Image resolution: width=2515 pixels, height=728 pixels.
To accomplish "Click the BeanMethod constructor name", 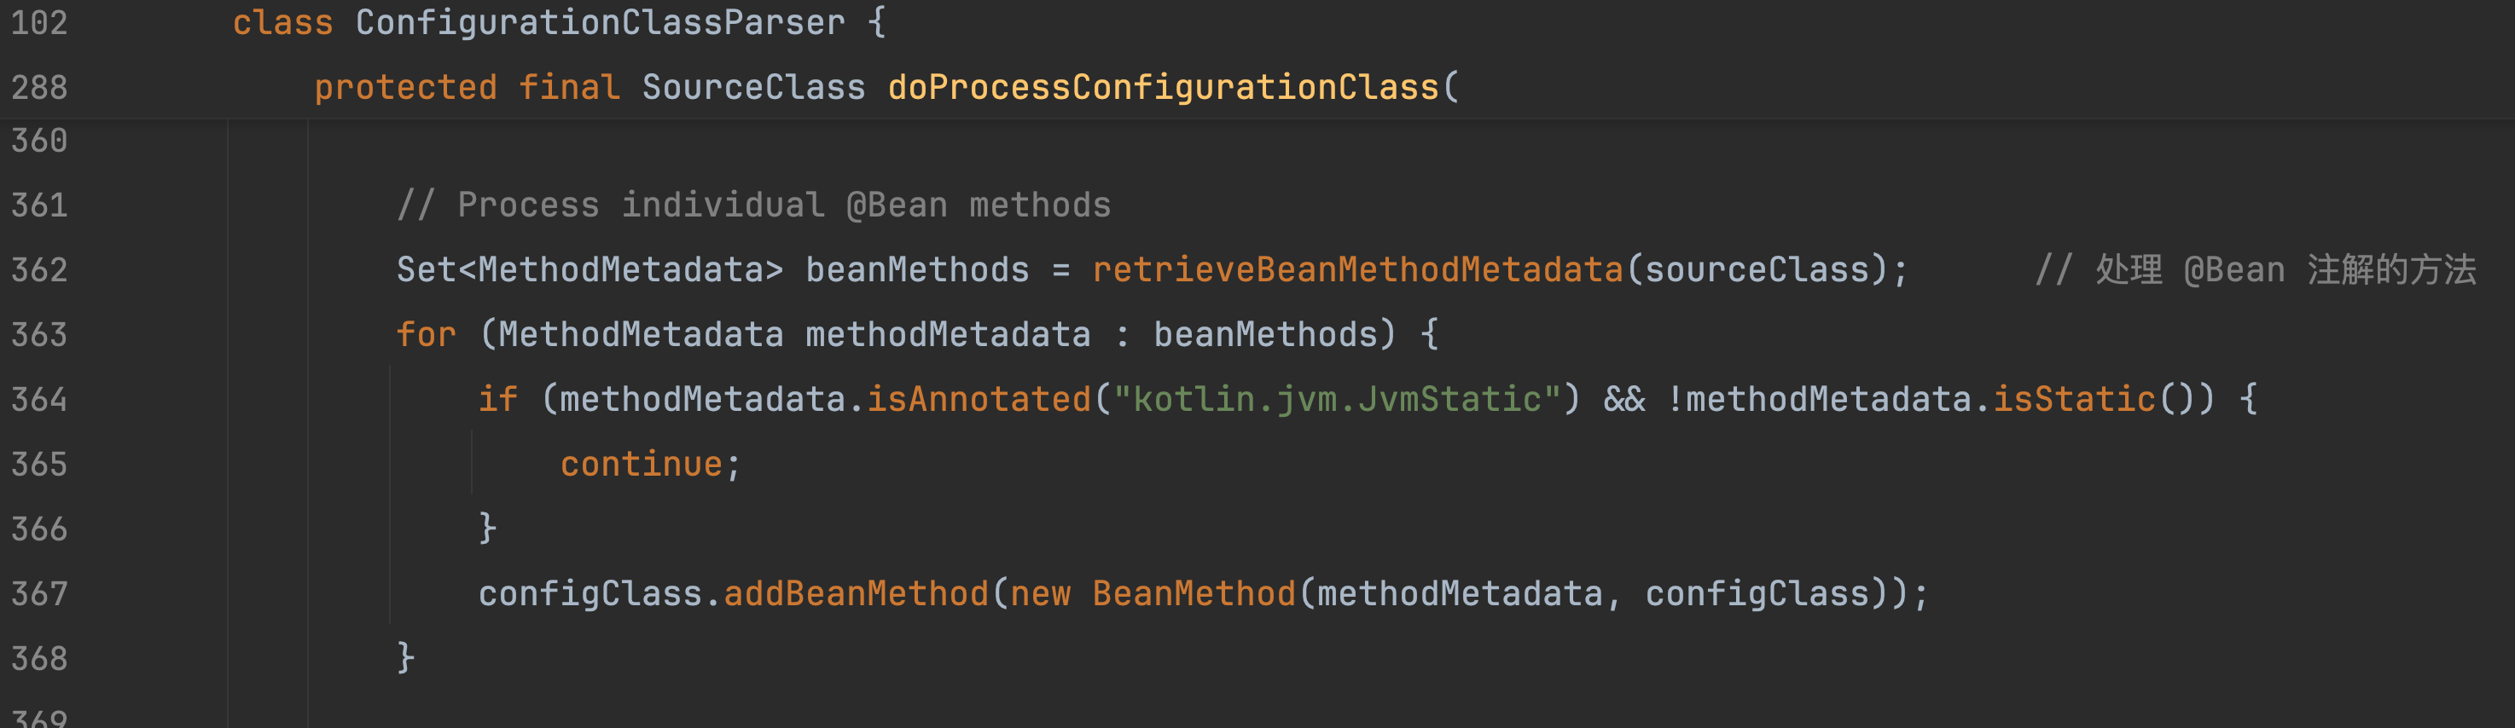I will [x=1193, y=594].
